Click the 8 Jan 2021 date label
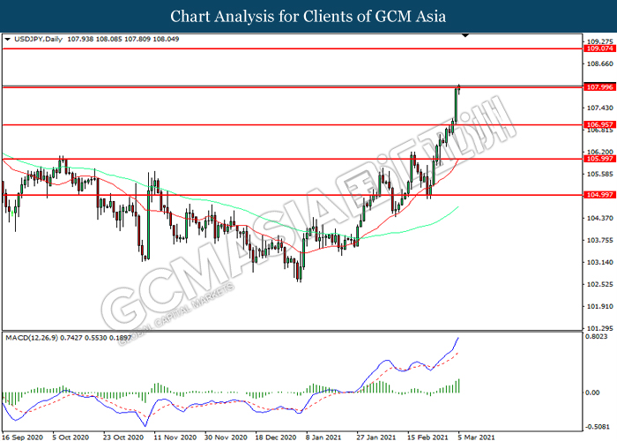The width and height of the screenshot is (617, 441). 324,437
